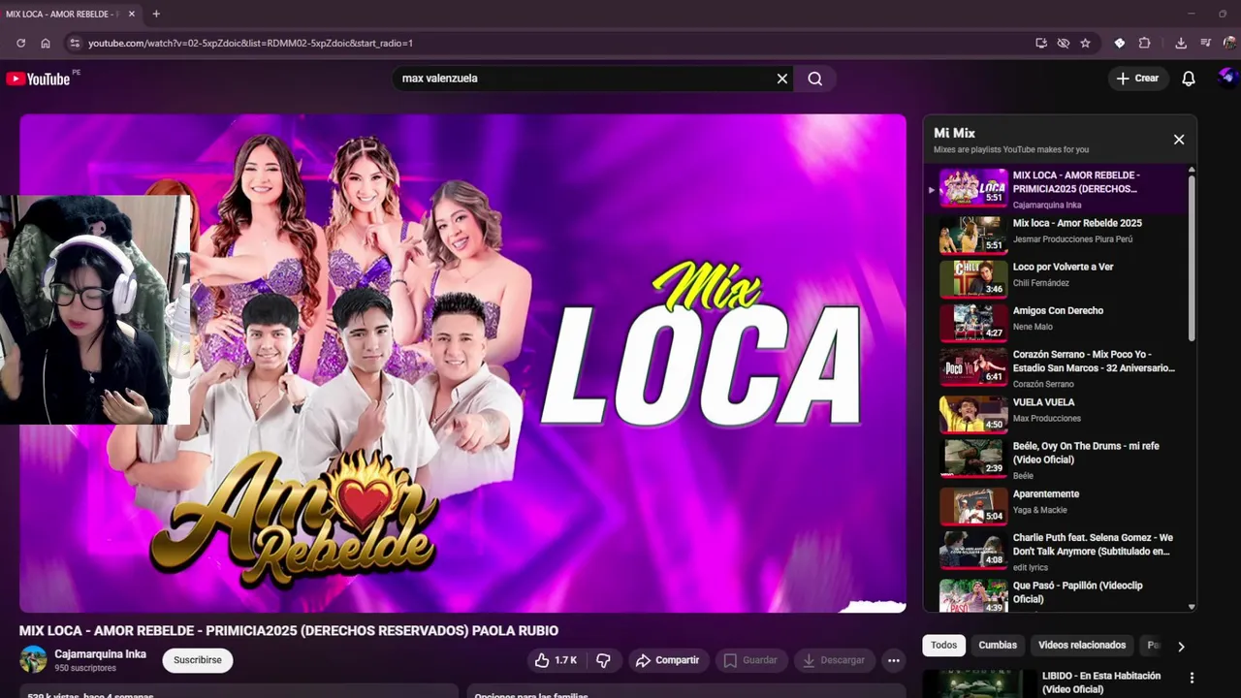The image size is (1241, 698).
Task: Open the Crear create menu
Action: pyautogui.click(x=1137, y=79)
